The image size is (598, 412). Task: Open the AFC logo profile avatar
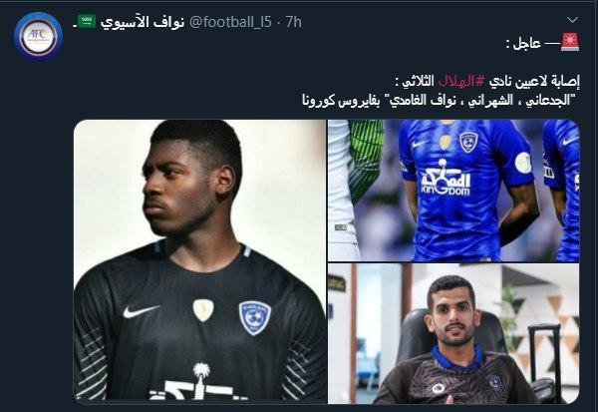pyautogui.click(x=38, y=36)
